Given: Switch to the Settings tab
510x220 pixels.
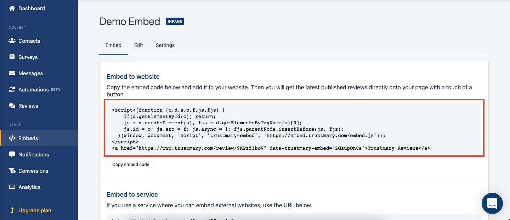Looking at the screenshot, I should [x=165, y=45].
